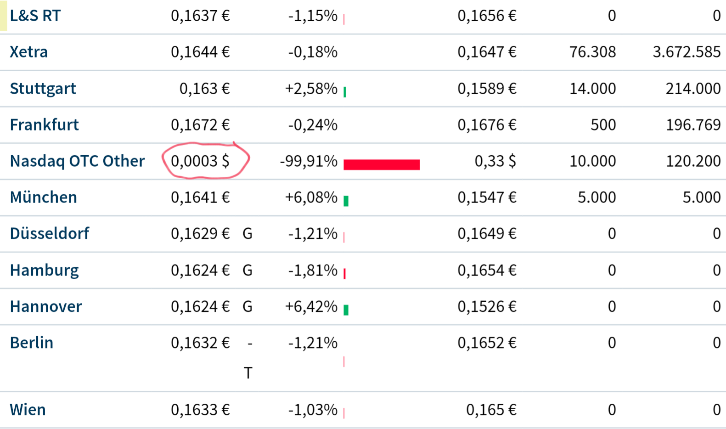Select the Berlin exchange link
Image resolution: width=726 pixels, height=429 pixels.
click(31, 343)
